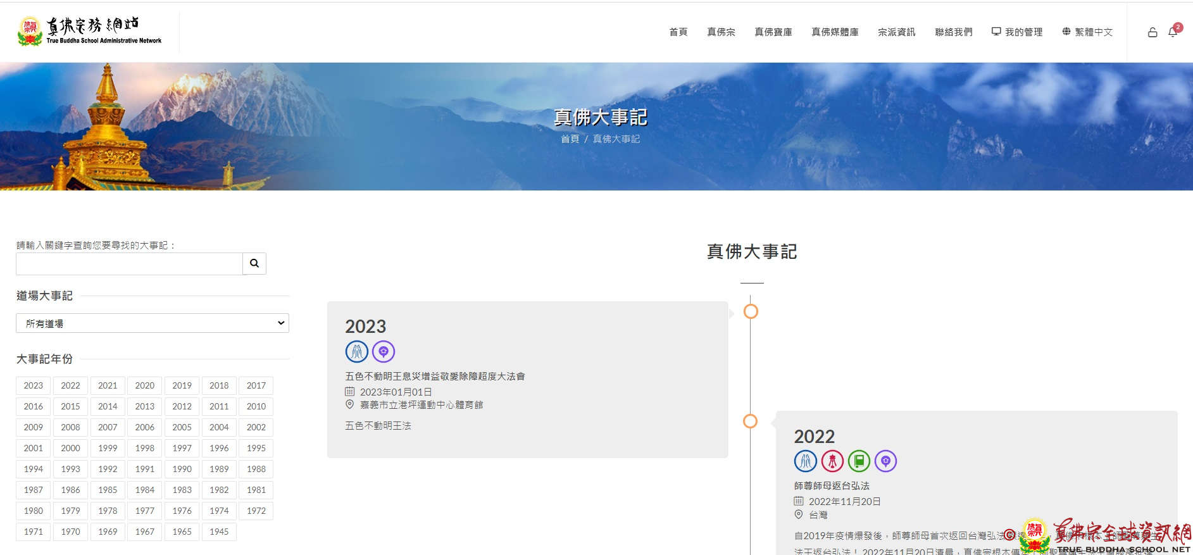Select year 2019 filter button
The height and width of the screenshot is (555, 1193).
(x=182, y=385)
